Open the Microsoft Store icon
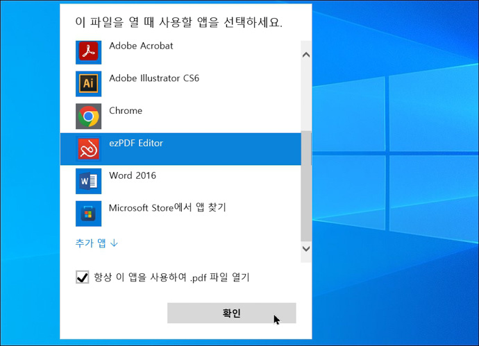The height and width of the screenshot is (346, 479). (88, 214)
